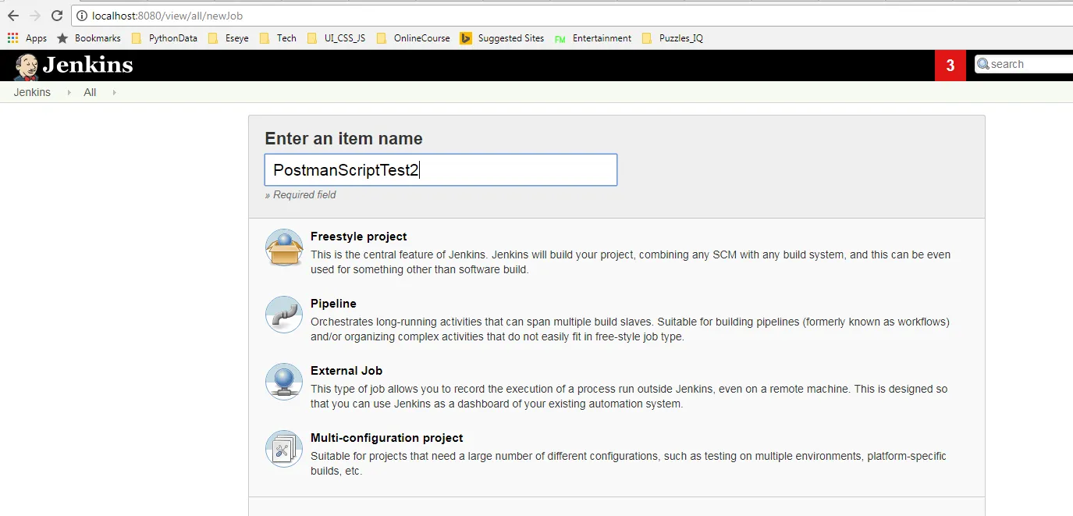Select the Freestyle project box icon
Image resolution: width=1073 pixels, height=516 pixels.
click(284, 248)
